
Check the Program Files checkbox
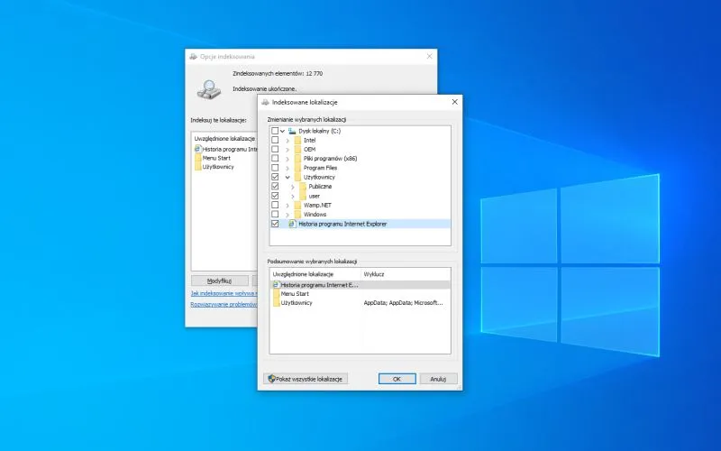pyautogui.click(x=275, y=168)
